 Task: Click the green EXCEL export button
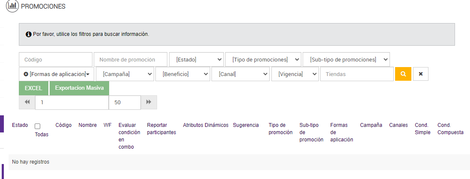(x=34, y=88)
